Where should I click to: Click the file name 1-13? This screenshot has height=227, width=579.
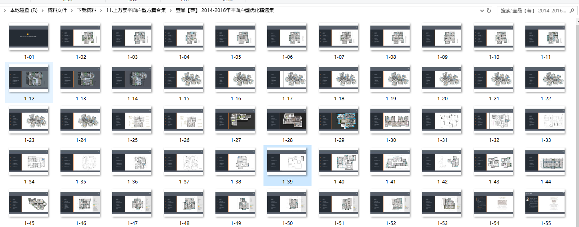(x=81, y=99)
